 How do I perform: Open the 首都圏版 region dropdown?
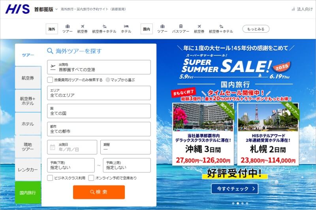pos(46,9)
